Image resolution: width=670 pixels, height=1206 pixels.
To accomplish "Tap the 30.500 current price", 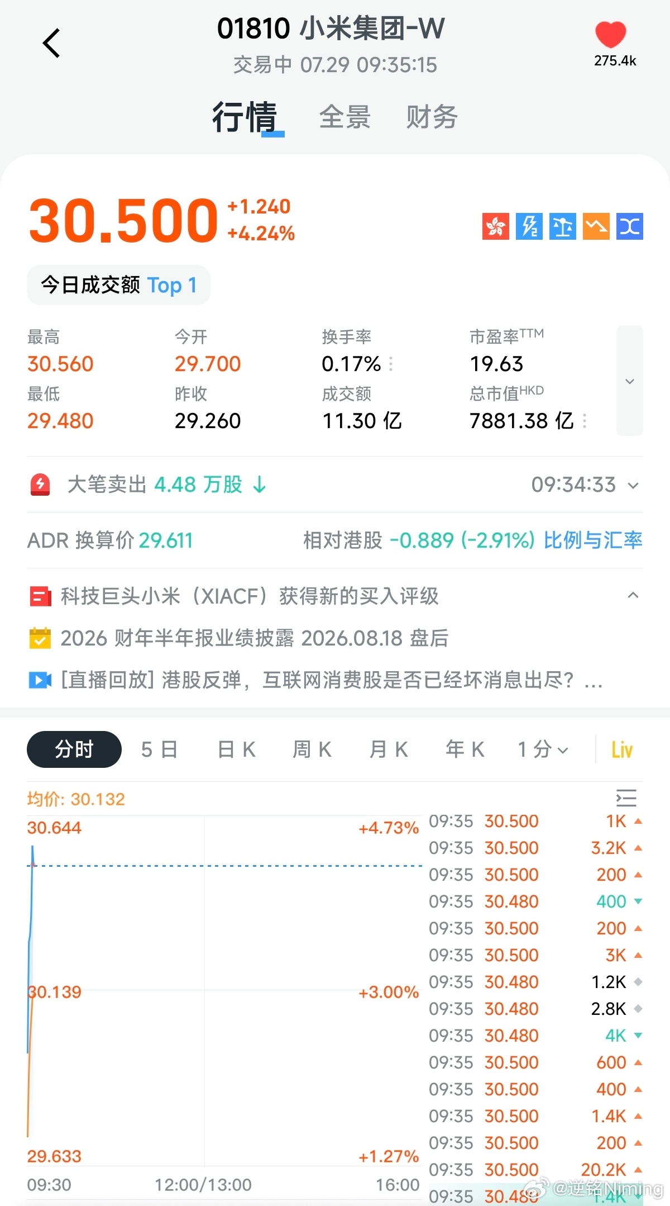I will (x=123, y=221).
